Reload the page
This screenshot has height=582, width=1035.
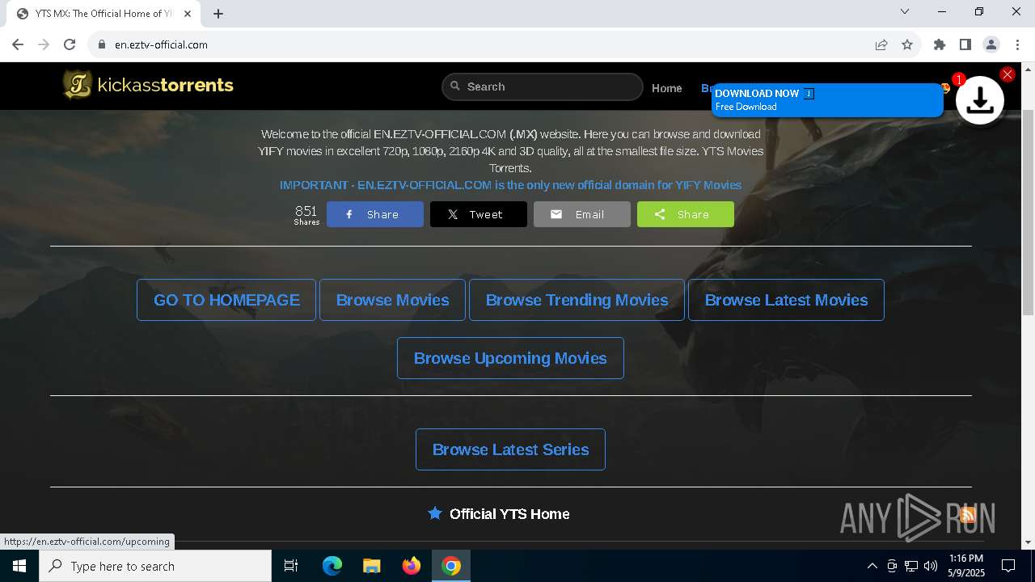(x=70, y=44)
